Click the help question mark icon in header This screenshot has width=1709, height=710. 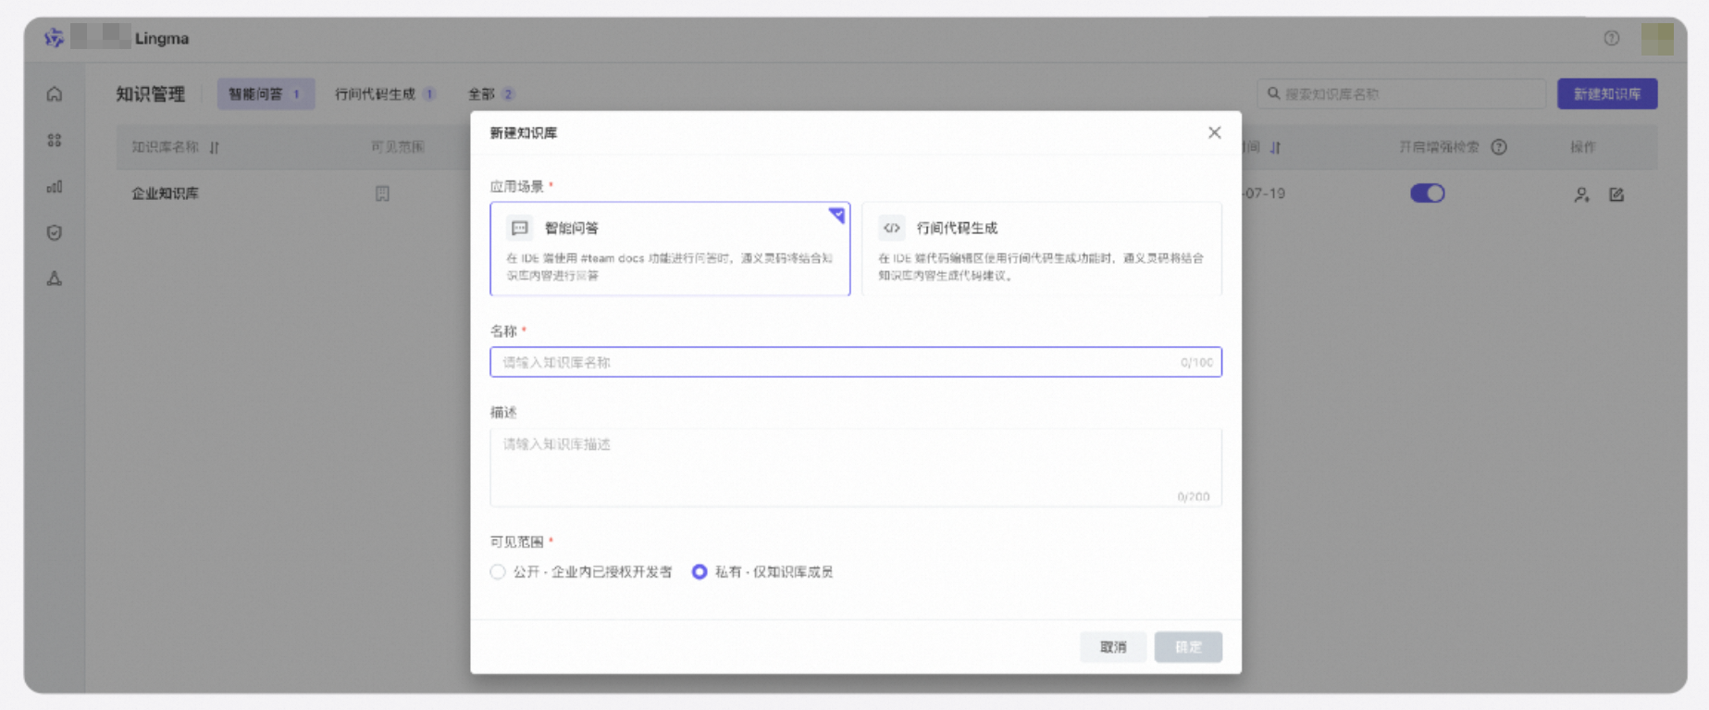(1612, 38)
